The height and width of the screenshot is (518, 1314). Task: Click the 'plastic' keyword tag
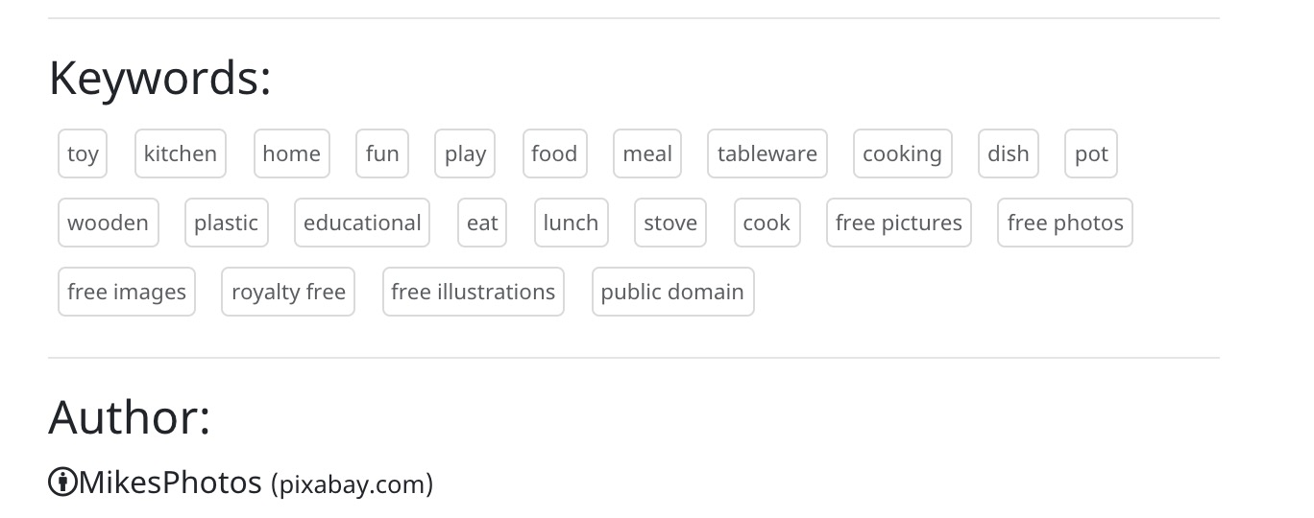(227, 223)
